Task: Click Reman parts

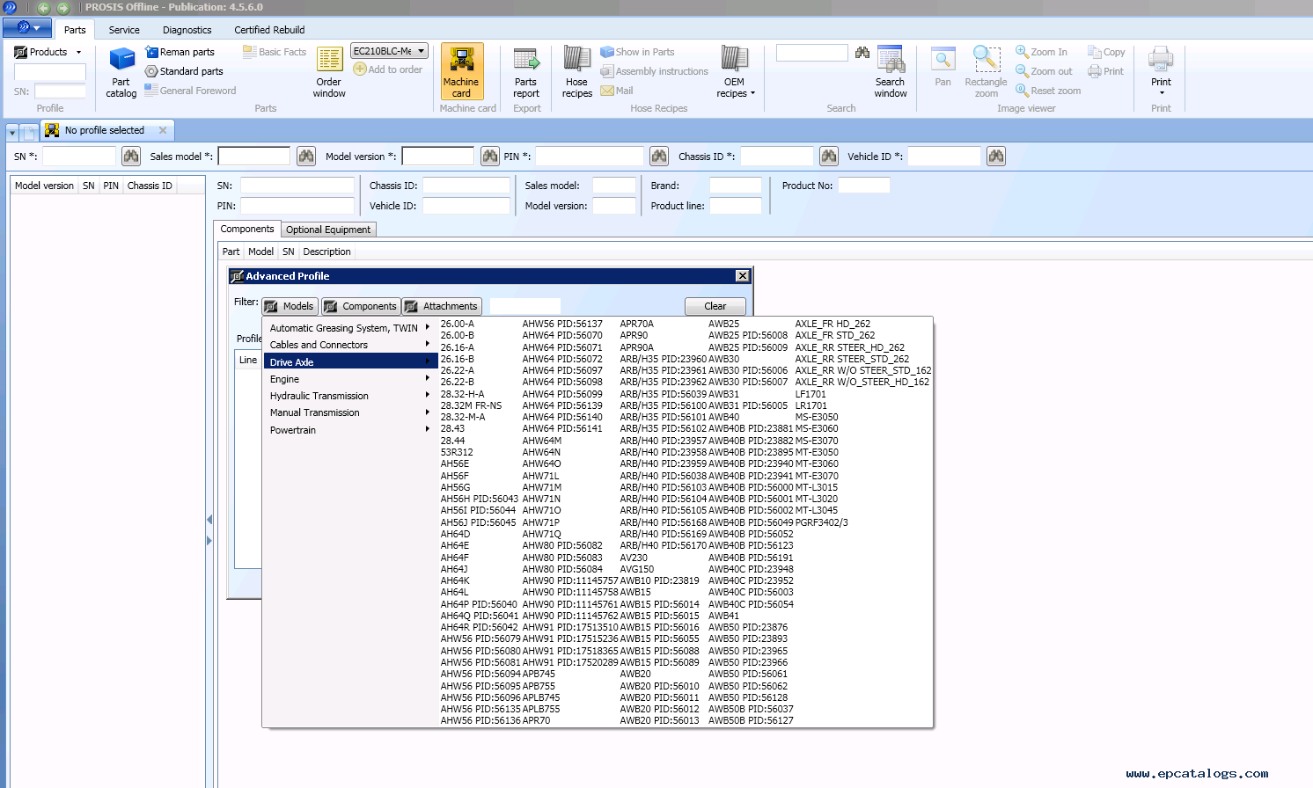Action: (x=180, y=52)
